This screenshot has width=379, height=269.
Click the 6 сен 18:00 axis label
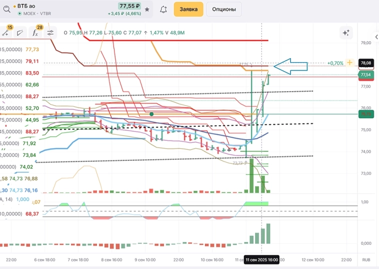pos(44,260)
